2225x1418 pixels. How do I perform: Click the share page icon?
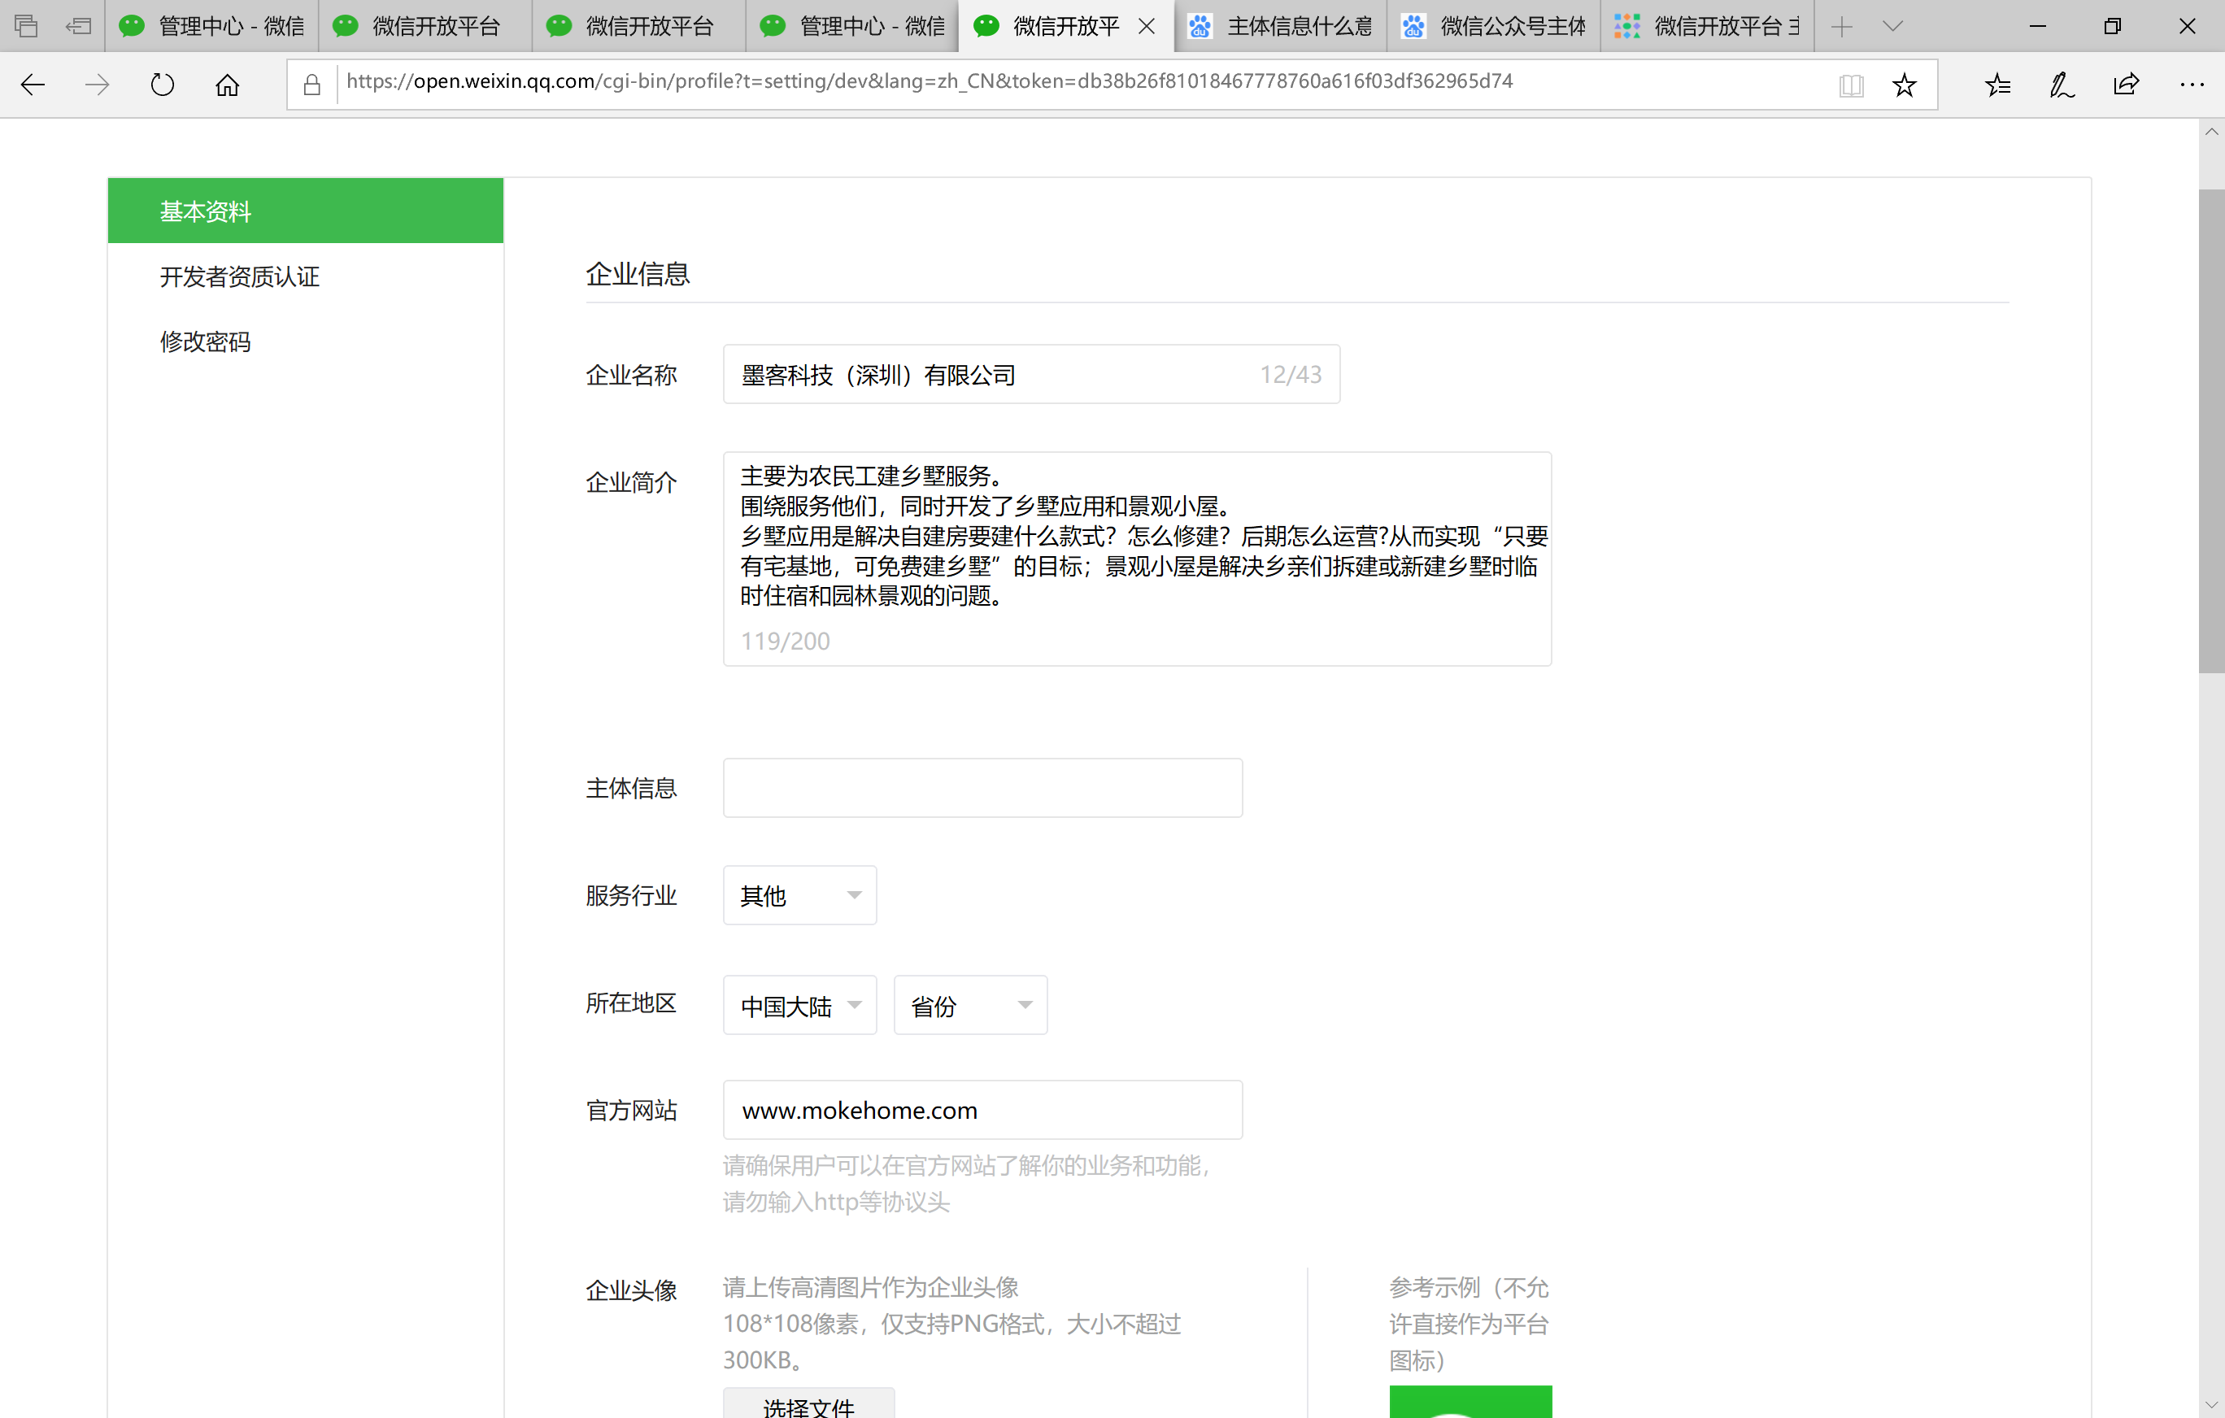(2126, 85)
